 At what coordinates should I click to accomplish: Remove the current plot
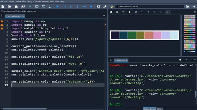click(130, 12)
